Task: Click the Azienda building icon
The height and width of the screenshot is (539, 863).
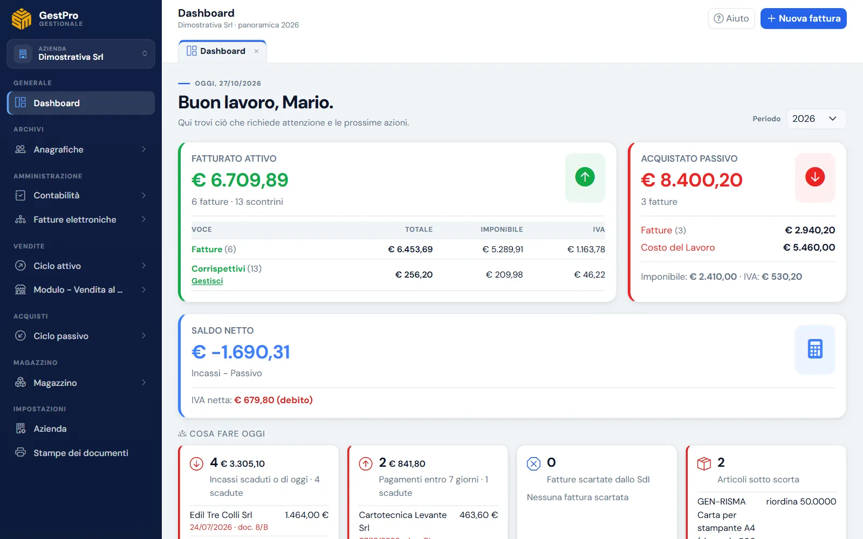Action: click(20, 429)
